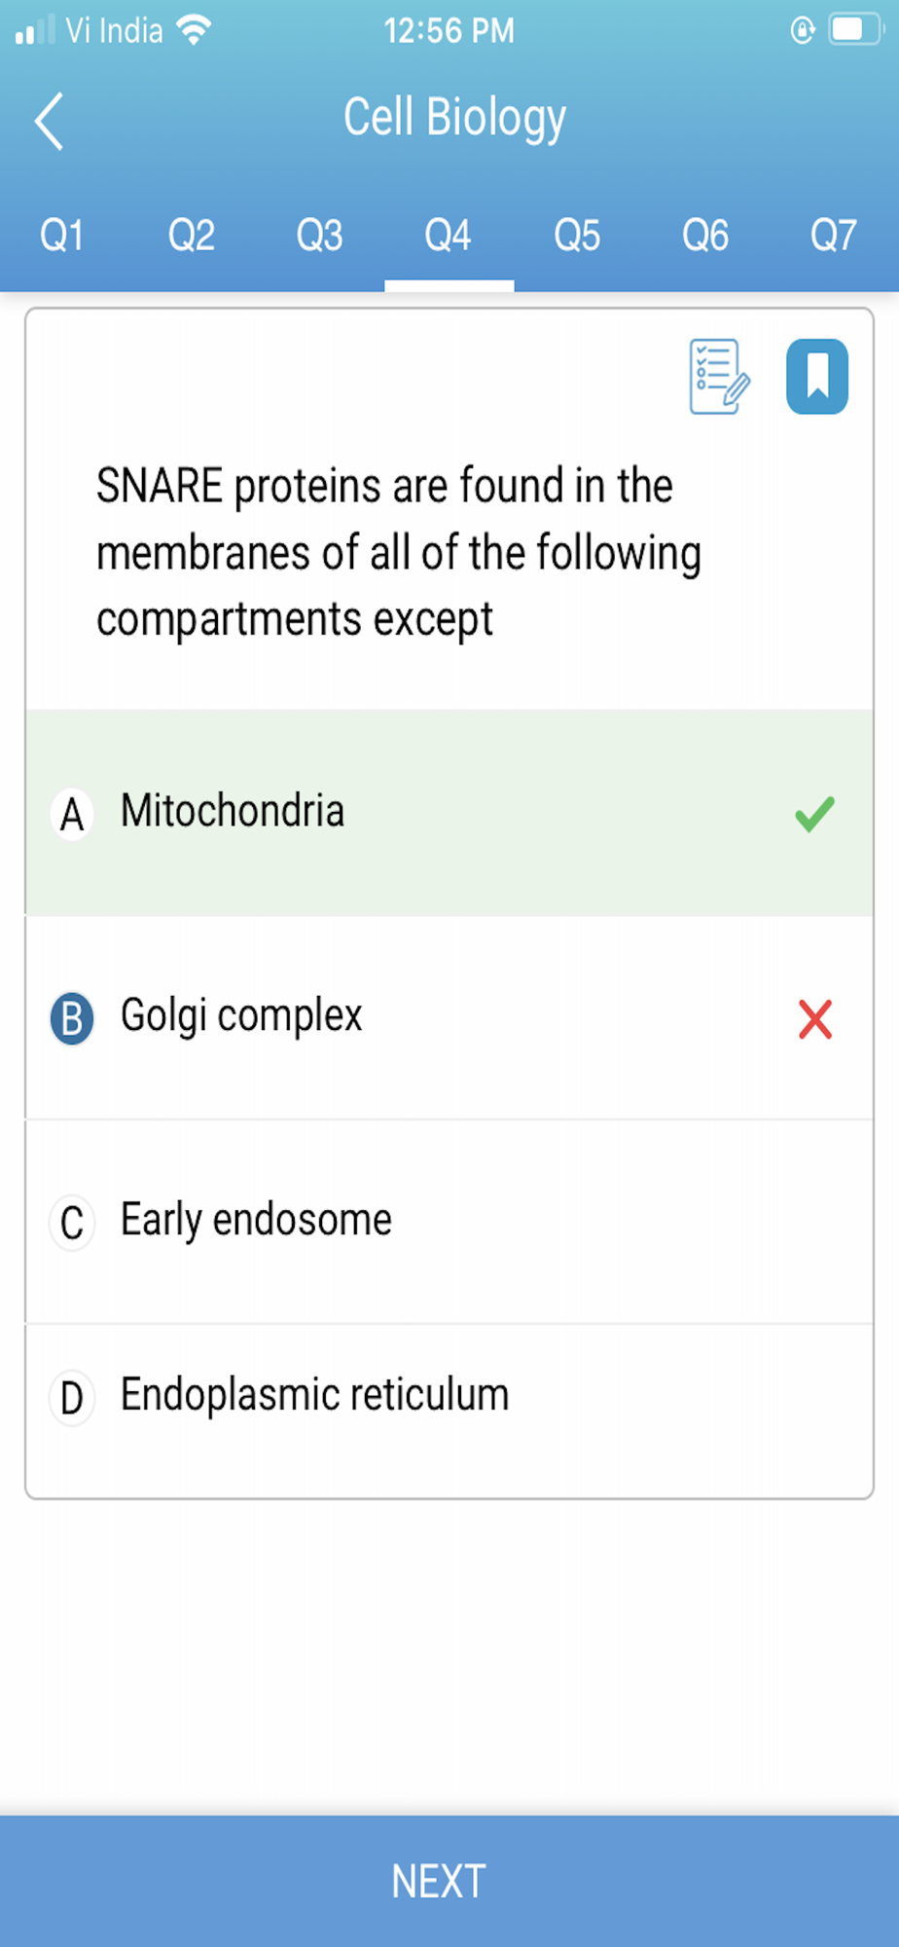Pick the Endoplasmic reticulum answer
Image resolution: width=899 pixels, height=1947 pixels.
314,1396
